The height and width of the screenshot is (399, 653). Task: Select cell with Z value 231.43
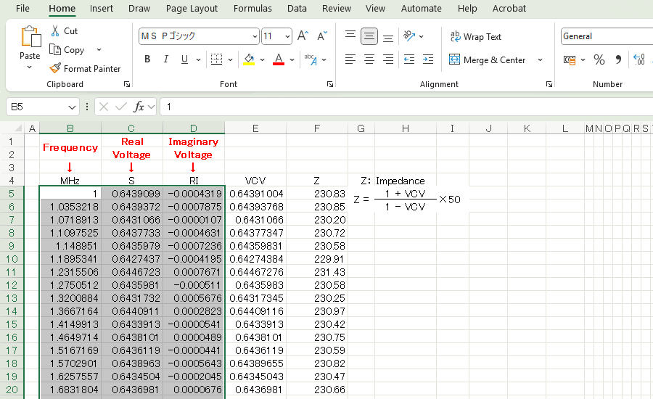click(317, 272)
